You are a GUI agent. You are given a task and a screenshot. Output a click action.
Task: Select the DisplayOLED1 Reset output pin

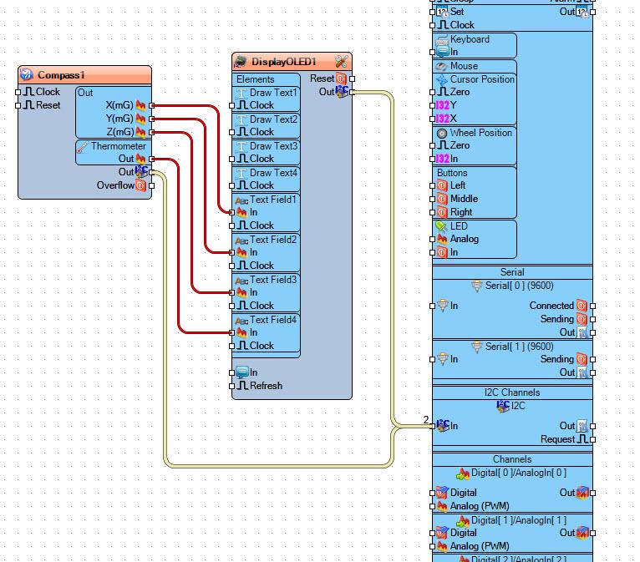click(x=352, y=78)
